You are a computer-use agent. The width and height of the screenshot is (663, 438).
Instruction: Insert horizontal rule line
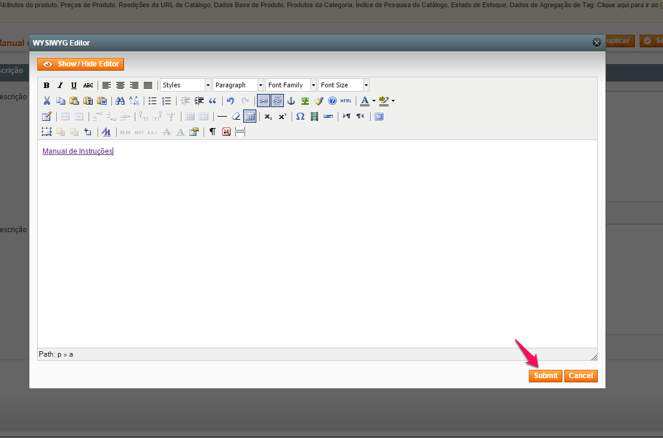tap(222, 116)
